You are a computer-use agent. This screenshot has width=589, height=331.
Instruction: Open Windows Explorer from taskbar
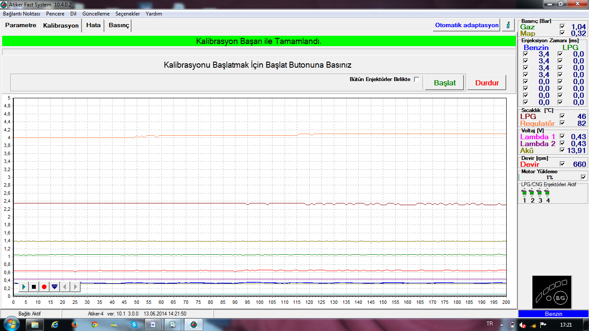(x=35, y=324)
